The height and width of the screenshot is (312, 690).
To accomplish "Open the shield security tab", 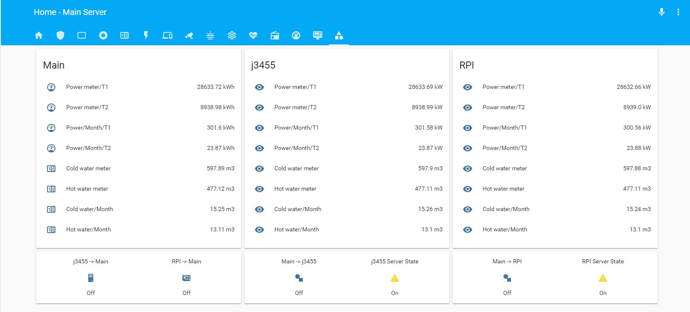I will click(x=60, y=35).
